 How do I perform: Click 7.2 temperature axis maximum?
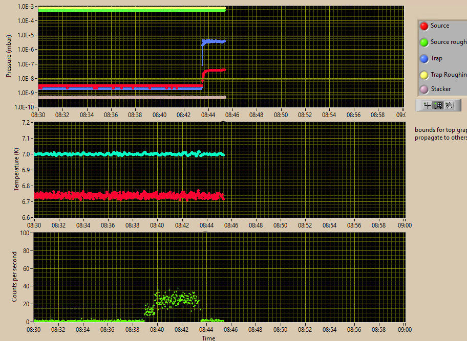pyautogui.click(x=25, y=123)
